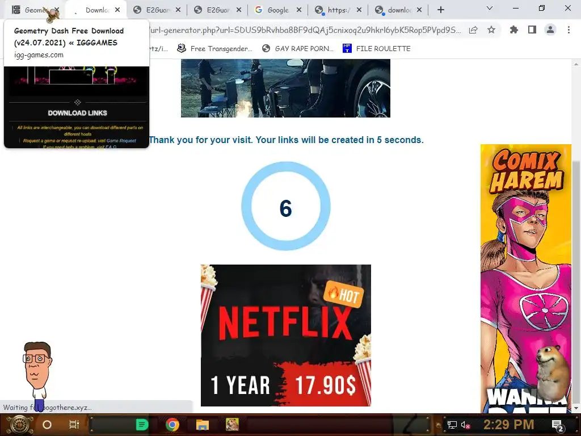Open the notification center icon
The image size is (581, 436).
558,425
